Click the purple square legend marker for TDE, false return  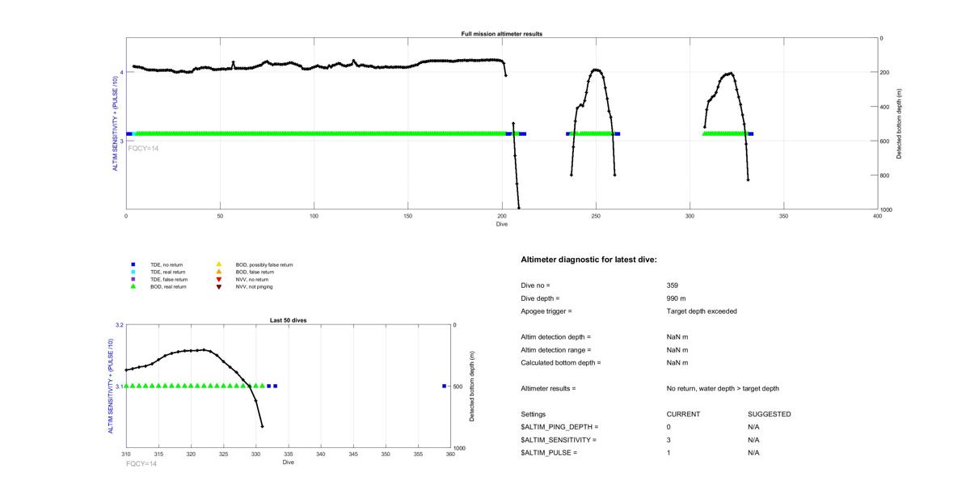133,279
